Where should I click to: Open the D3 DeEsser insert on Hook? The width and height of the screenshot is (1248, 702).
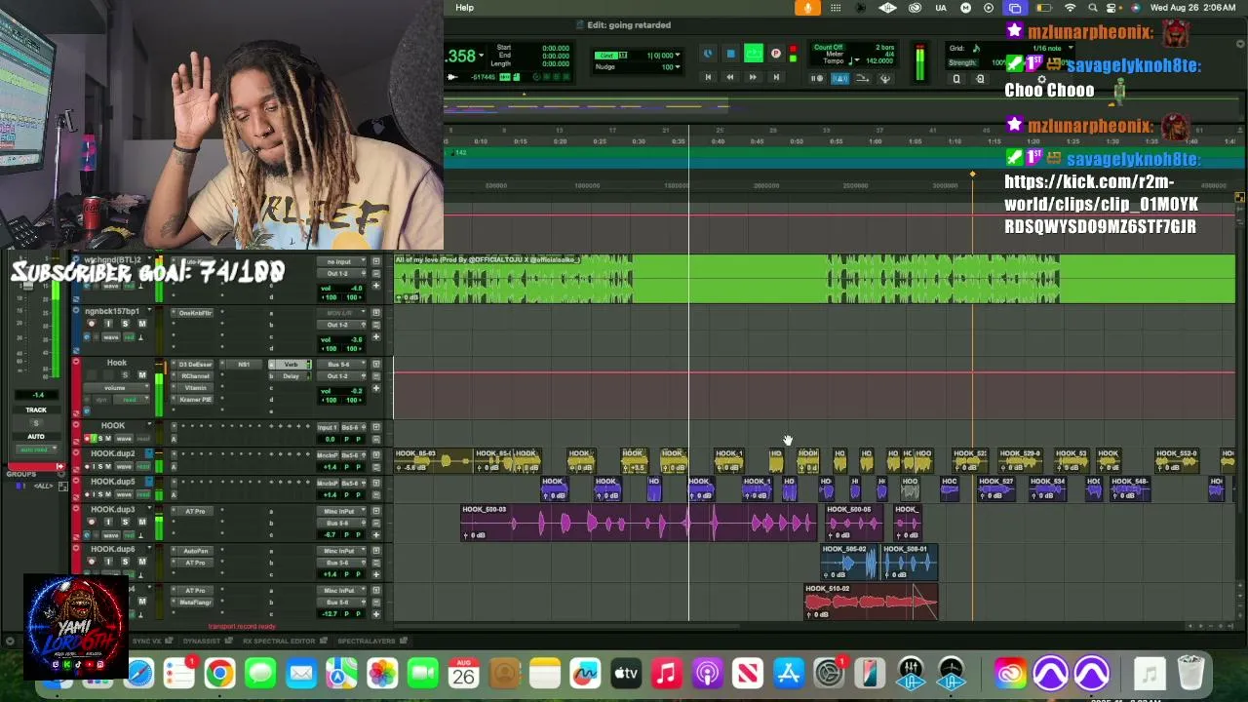[195, 365]
